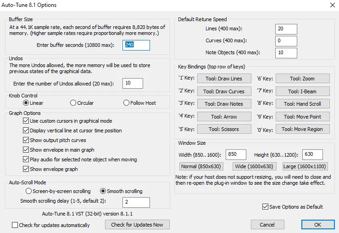
Task: Click the 'Default Retune Speed' group label
Action: point(202,19)
